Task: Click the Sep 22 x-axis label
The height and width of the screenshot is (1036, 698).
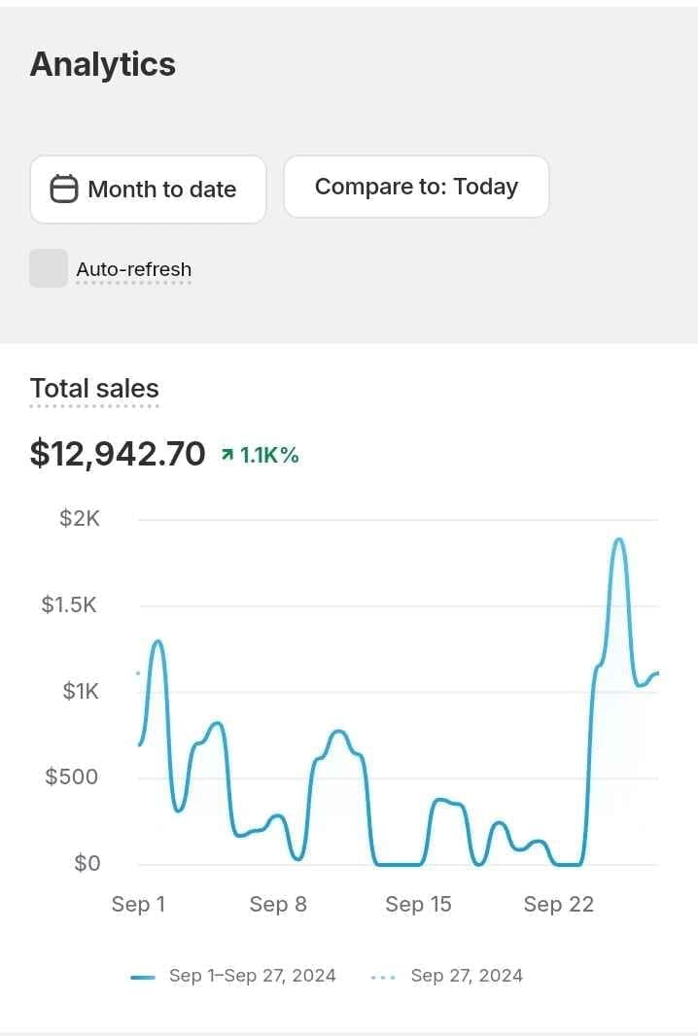Action: click(558, 904)
